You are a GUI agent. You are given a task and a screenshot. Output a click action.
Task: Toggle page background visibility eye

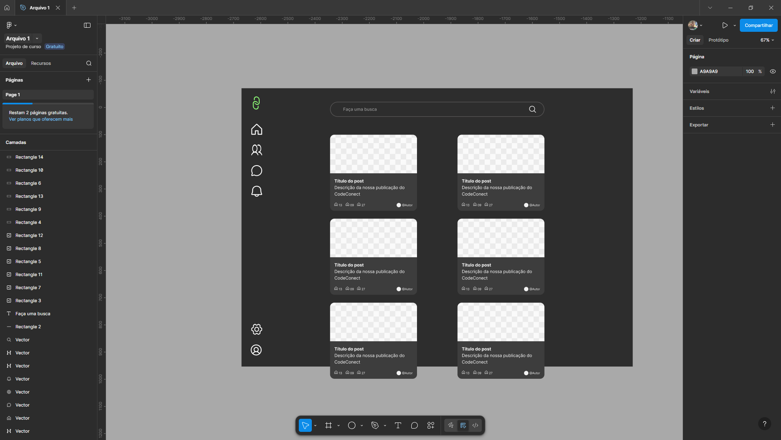pos(772,71)
